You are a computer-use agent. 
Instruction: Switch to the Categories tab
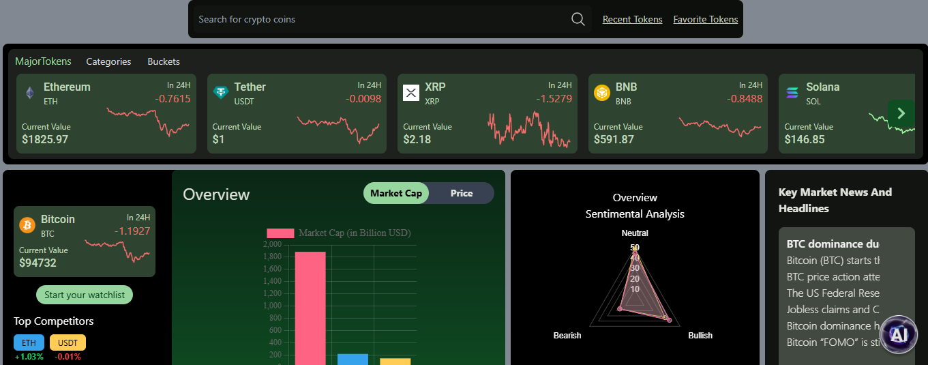pyautogui.click(x=108, y=61)
